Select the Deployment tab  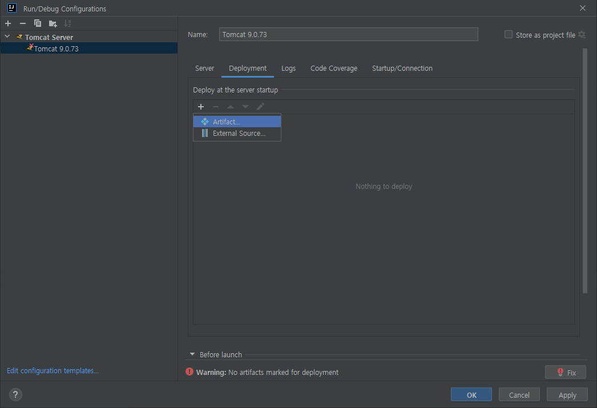248,68
